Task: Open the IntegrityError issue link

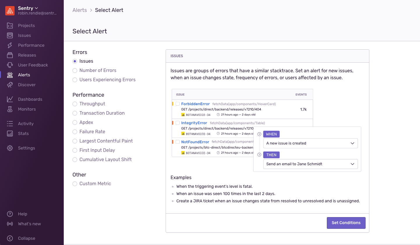Action: pyautogui.click(x=194, y=123)
